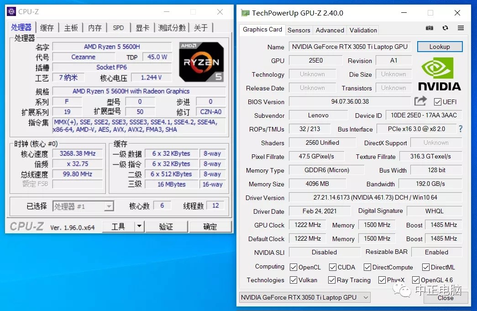Click the 验证 button in CPU-Z
The width and height of the screenshot is (477, 311).
pos(166,227)
